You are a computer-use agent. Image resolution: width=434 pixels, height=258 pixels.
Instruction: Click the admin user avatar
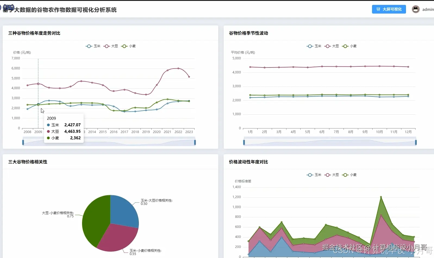[x=416, y=9]
